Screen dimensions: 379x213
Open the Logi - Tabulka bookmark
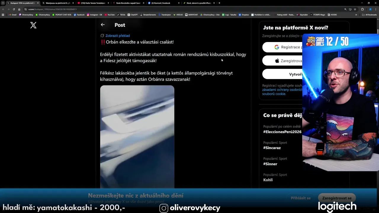[x=229, y=15]
